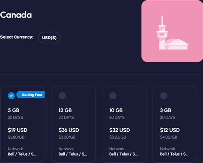
Task: Click the Canada heading
Action: (x=16, y=15)
